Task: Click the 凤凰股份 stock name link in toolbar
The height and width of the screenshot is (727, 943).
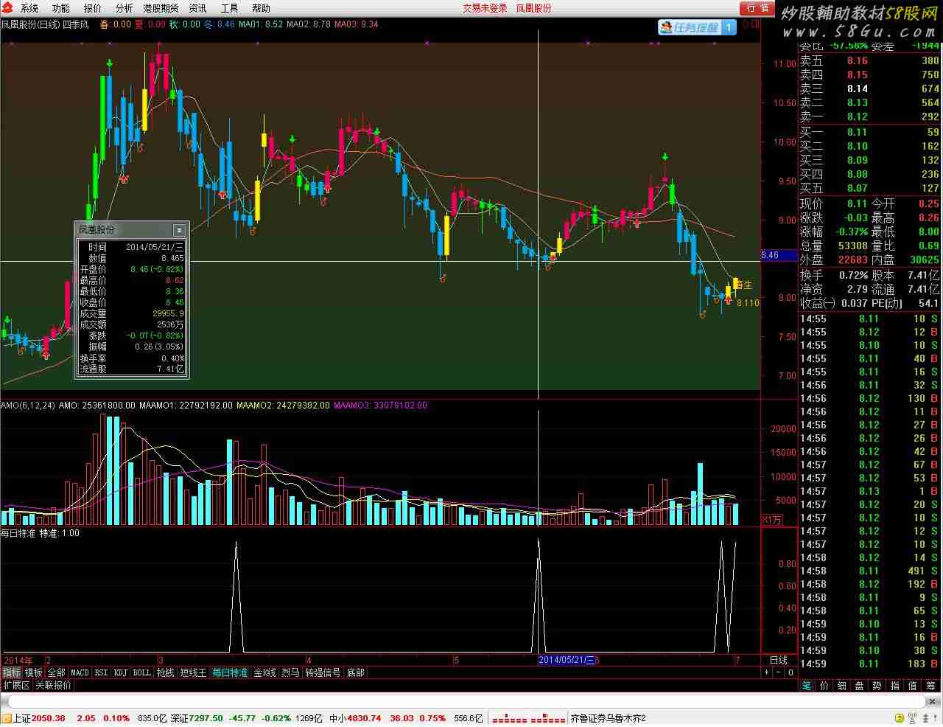Action: click(533, 8)
